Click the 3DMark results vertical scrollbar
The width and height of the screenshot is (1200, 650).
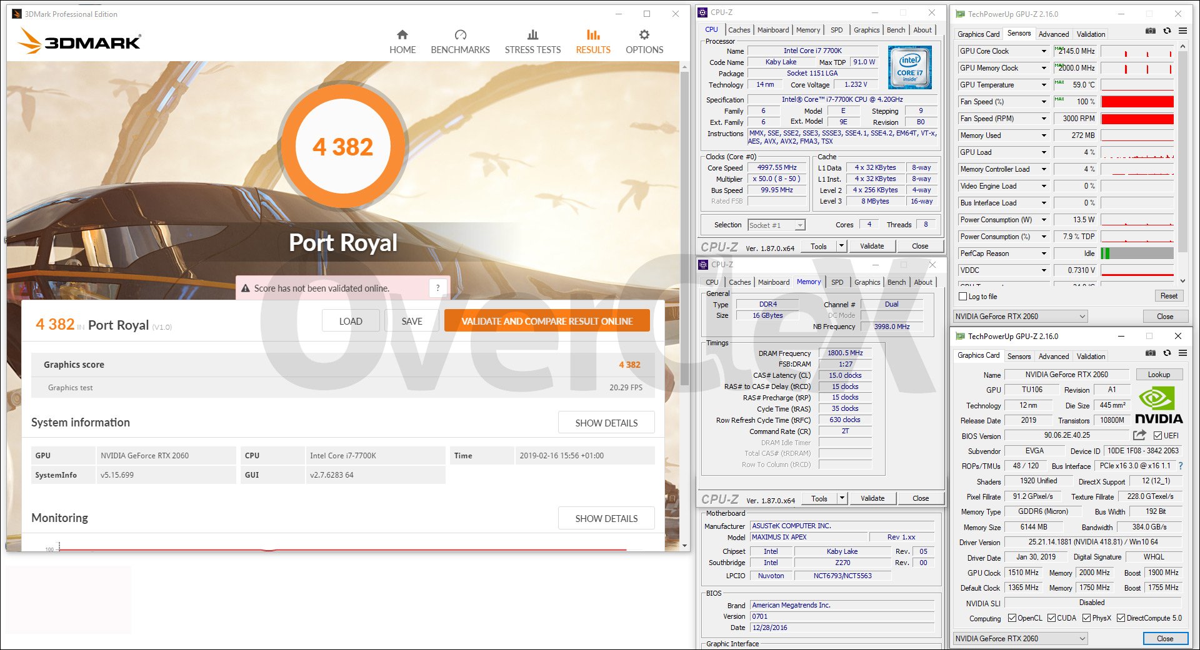tap(685, 250)
